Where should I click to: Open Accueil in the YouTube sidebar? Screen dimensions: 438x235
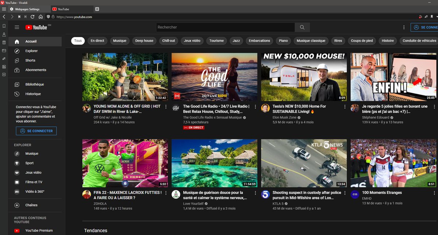pyautogui.click(x=36, y=42)
